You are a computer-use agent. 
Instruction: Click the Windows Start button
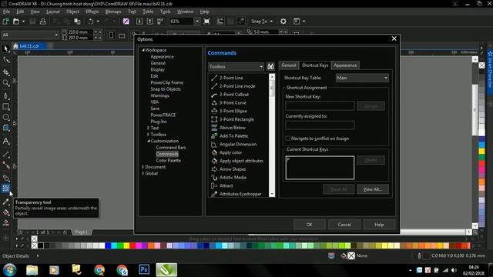(9, 270)
